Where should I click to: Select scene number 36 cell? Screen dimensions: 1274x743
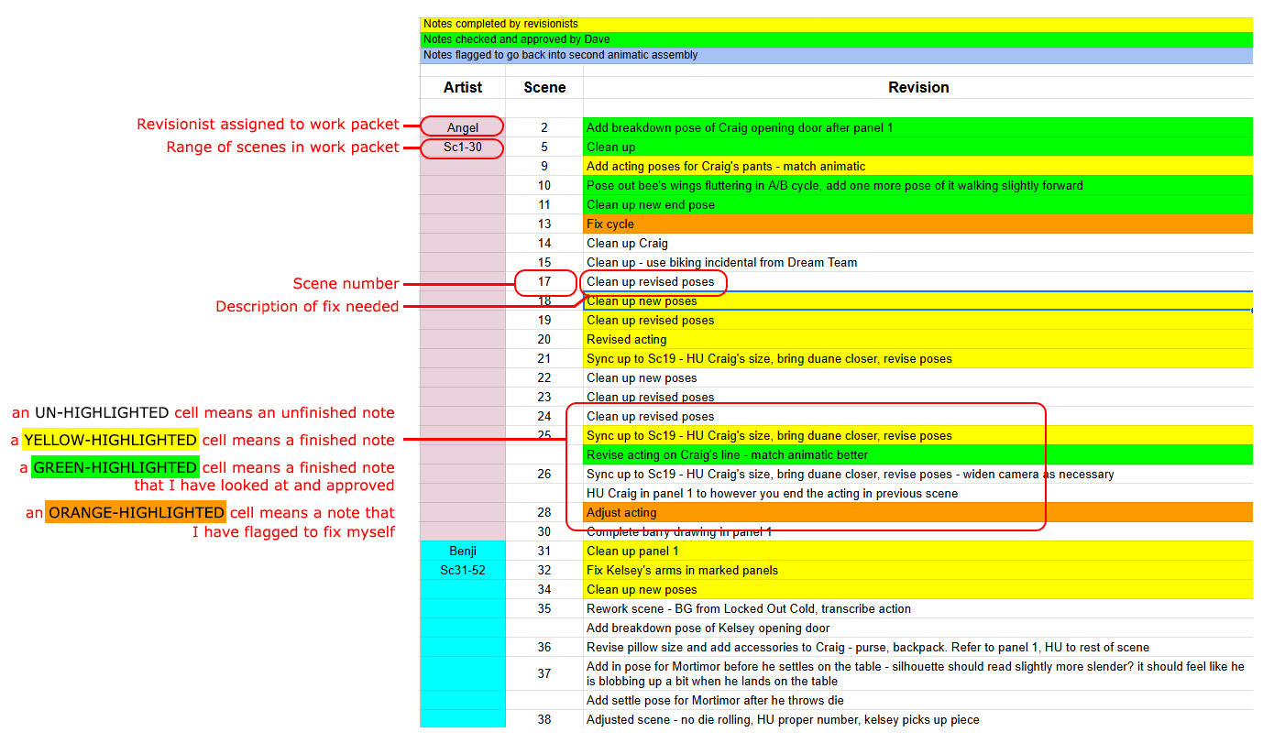(544, 647)
